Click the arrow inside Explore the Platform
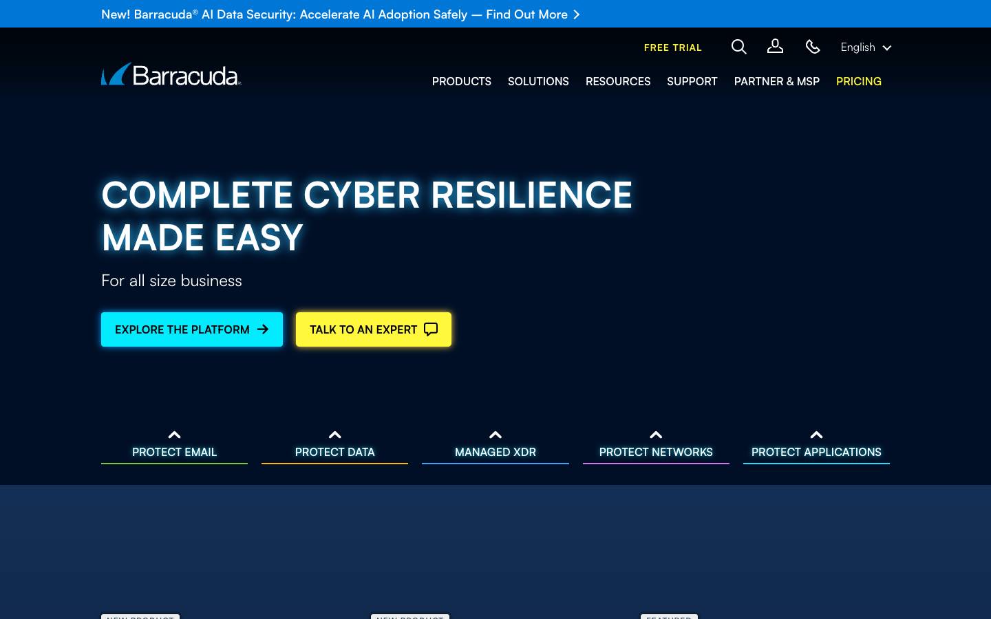The width and height of the screenshot is (991, 619). 263,329
